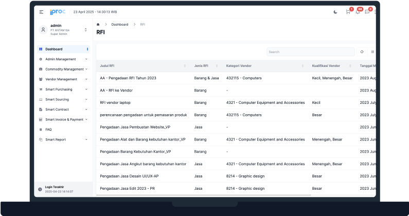Viewport: 409px width, 216px height.
Task: Open Smart Report menu item
Action: click(x=63, y=139)
